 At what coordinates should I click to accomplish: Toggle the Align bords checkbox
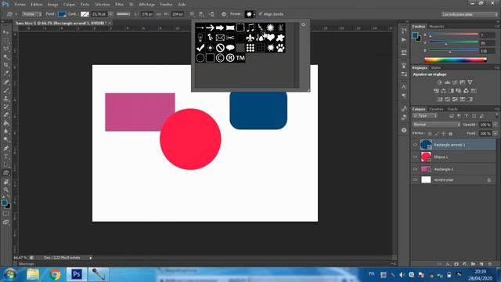260,14
